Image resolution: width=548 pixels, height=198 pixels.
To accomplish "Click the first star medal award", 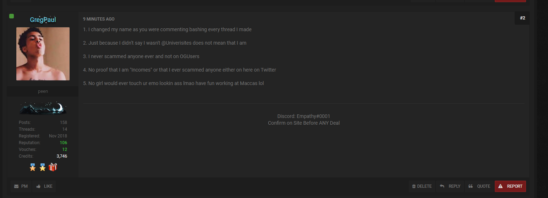I will pyautogui.click(x=33, y=167).
